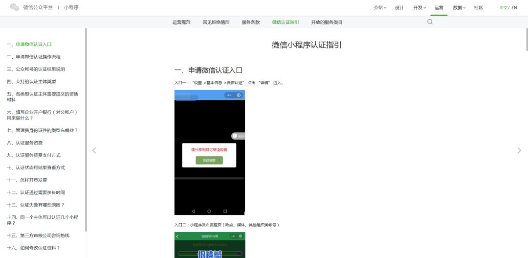
Task: Open the 运营规范 tab
Action: [181, 22]
